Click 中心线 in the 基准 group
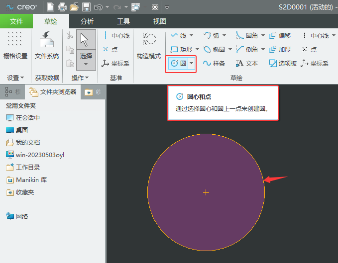Image resolution: width=338 pixels, height=263 pixels. [116, 35]
